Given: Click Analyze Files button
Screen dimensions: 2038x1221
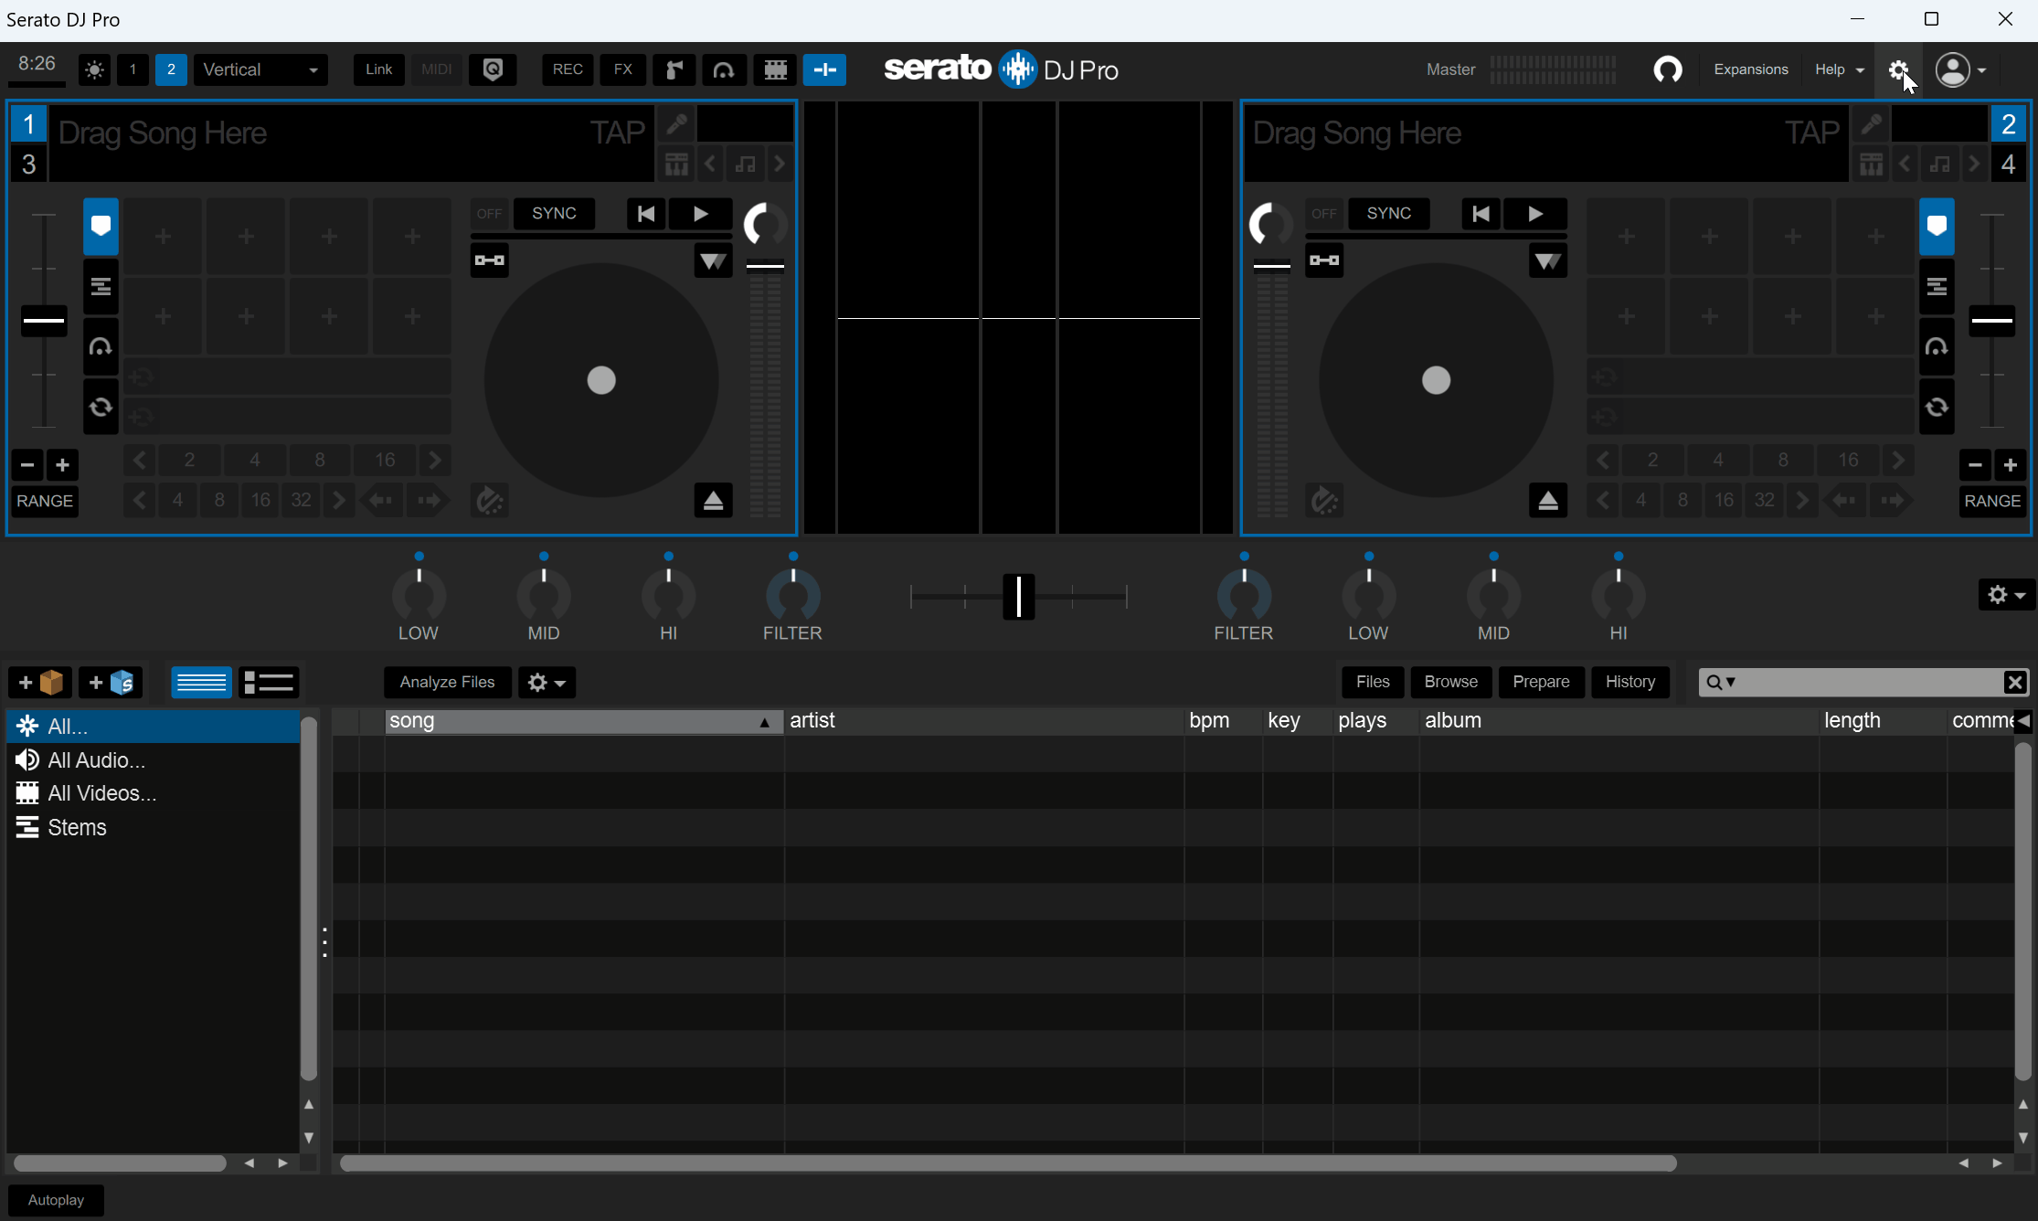Looking at the screenshot, I should click(x=447, y=683).
